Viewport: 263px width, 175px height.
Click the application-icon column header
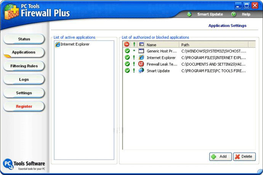[x=141, y=45]
